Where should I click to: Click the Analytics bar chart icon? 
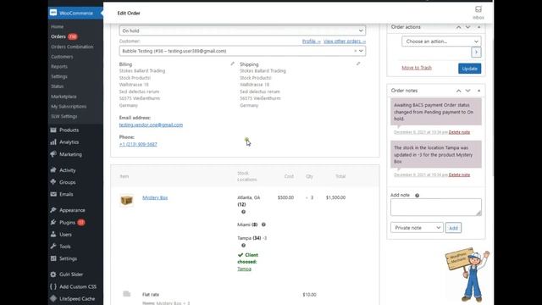53,142
